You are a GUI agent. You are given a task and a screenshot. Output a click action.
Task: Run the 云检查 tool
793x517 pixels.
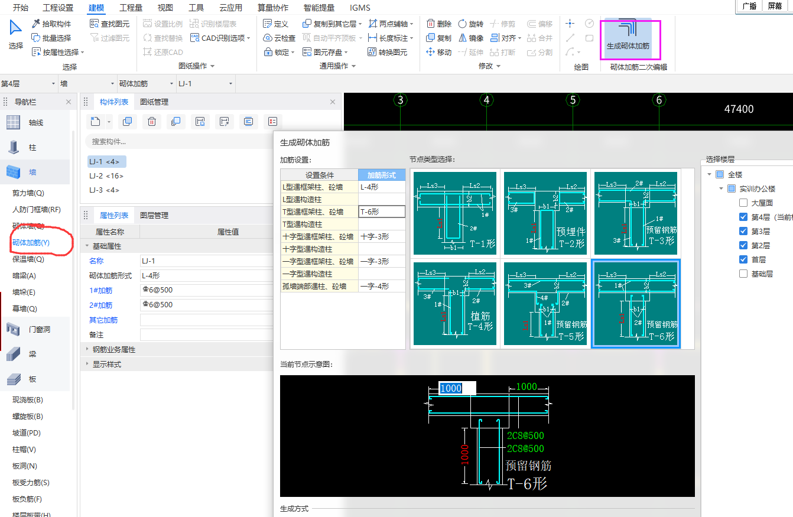pos(279,38)
